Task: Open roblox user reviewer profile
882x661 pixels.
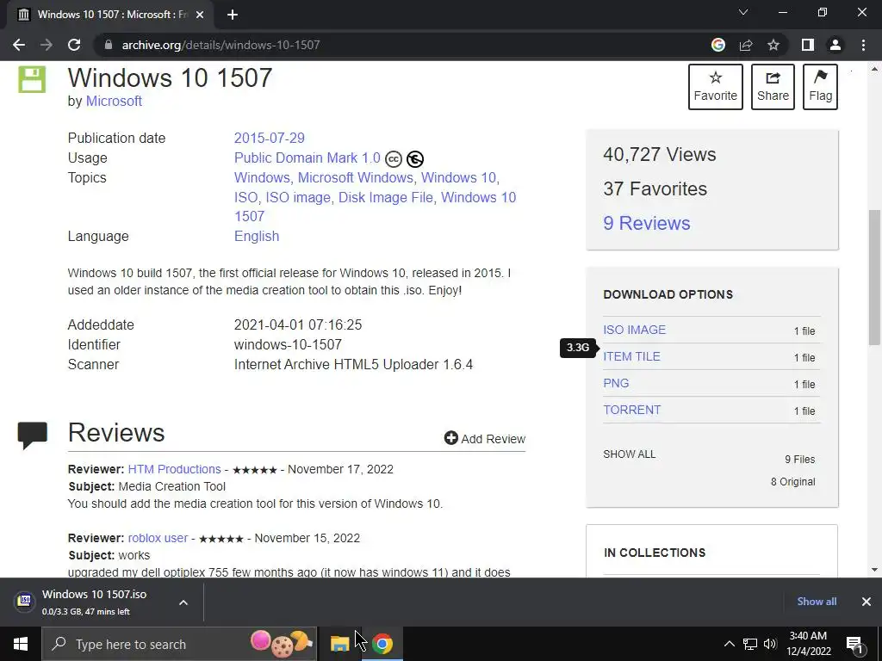Action: click(158, 538)
